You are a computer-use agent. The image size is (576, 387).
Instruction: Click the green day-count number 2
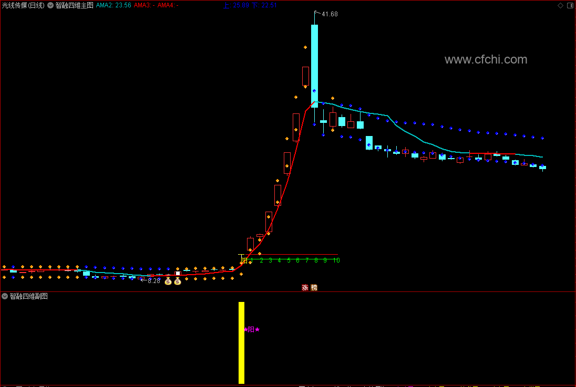pos(262,260)
